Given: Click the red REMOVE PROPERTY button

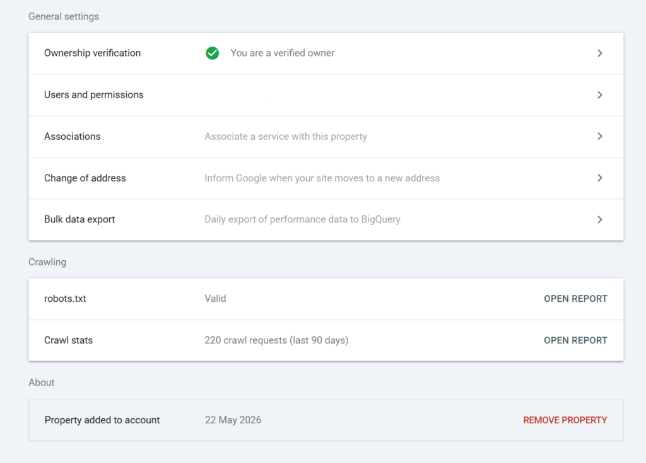Looking at the screenshot, I should tap(565, 420).
